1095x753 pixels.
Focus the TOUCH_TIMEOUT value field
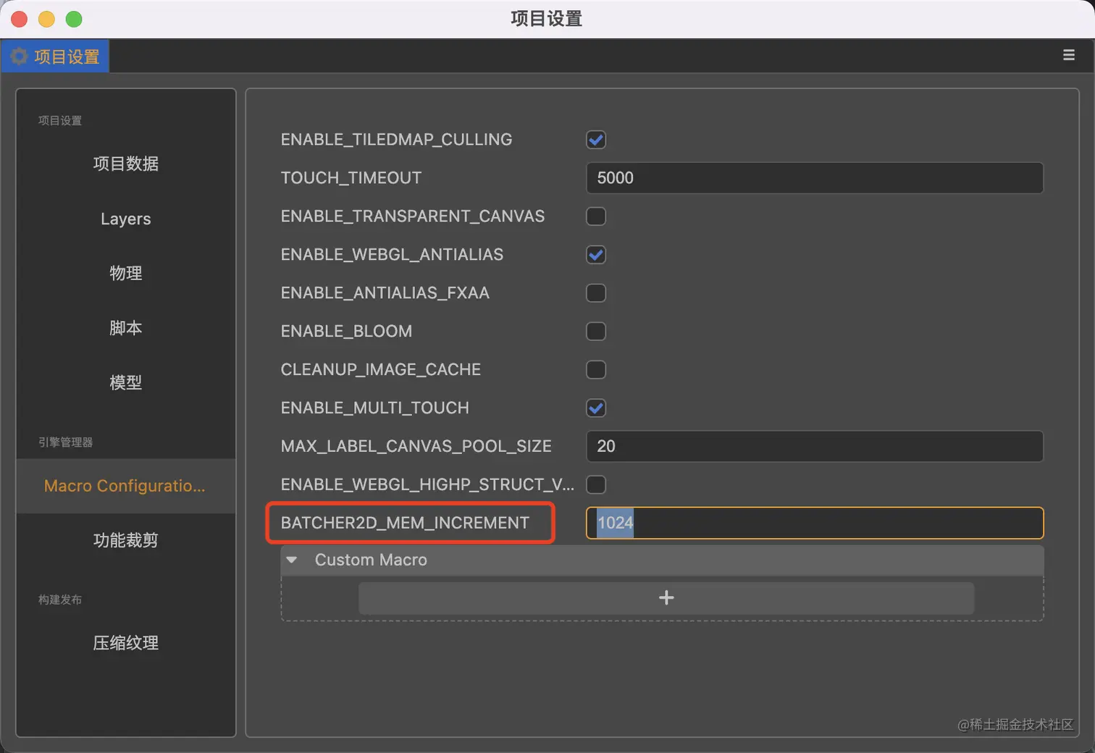coord(815,178)
